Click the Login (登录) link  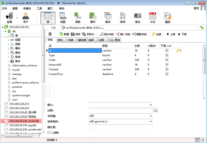[x=196, y=8]
